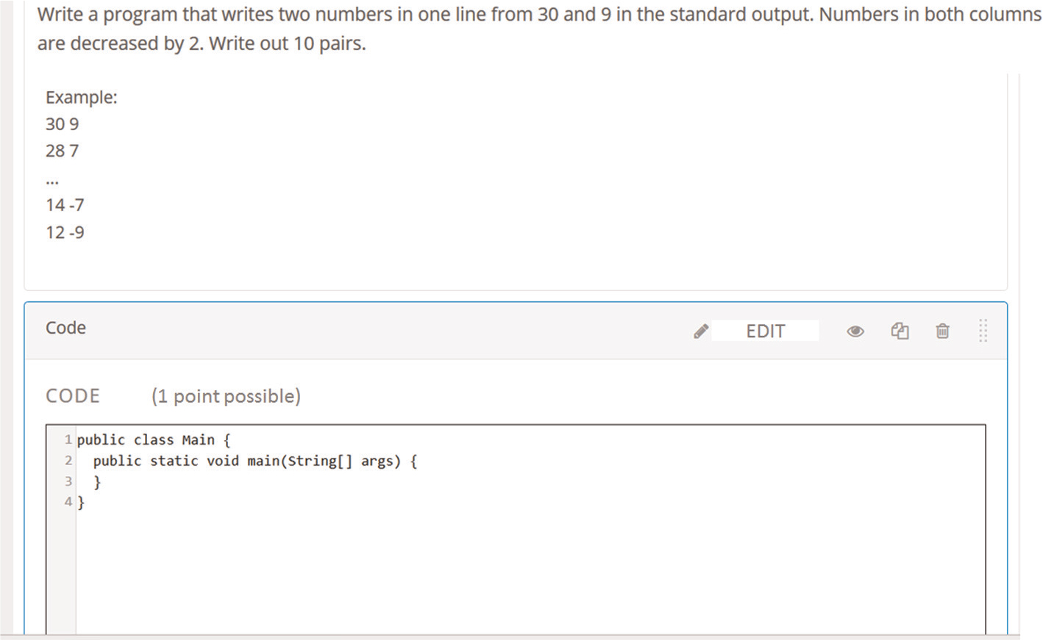The width and height of the screenshot is (1043, 640).
Task: Click the dotted drag handle
Action: click(983, 331)
